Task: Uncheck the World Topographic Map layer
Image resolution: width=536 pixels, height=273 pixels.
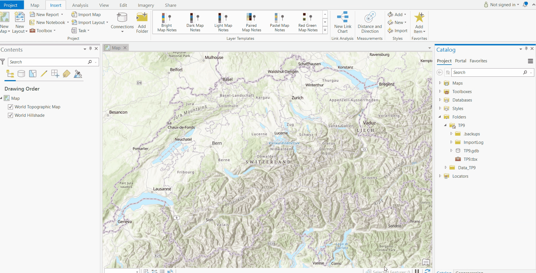Action: (10, 107)
